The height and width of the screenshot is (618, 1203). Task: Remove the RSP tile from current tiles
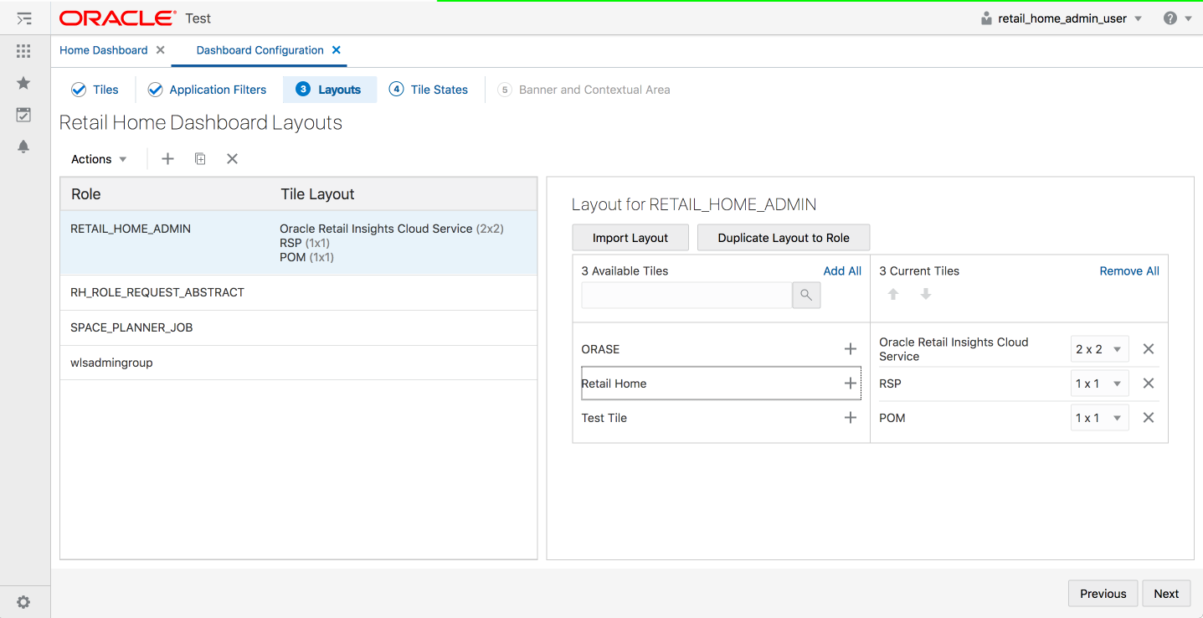pyautogui.click(x=1149, y=384)
